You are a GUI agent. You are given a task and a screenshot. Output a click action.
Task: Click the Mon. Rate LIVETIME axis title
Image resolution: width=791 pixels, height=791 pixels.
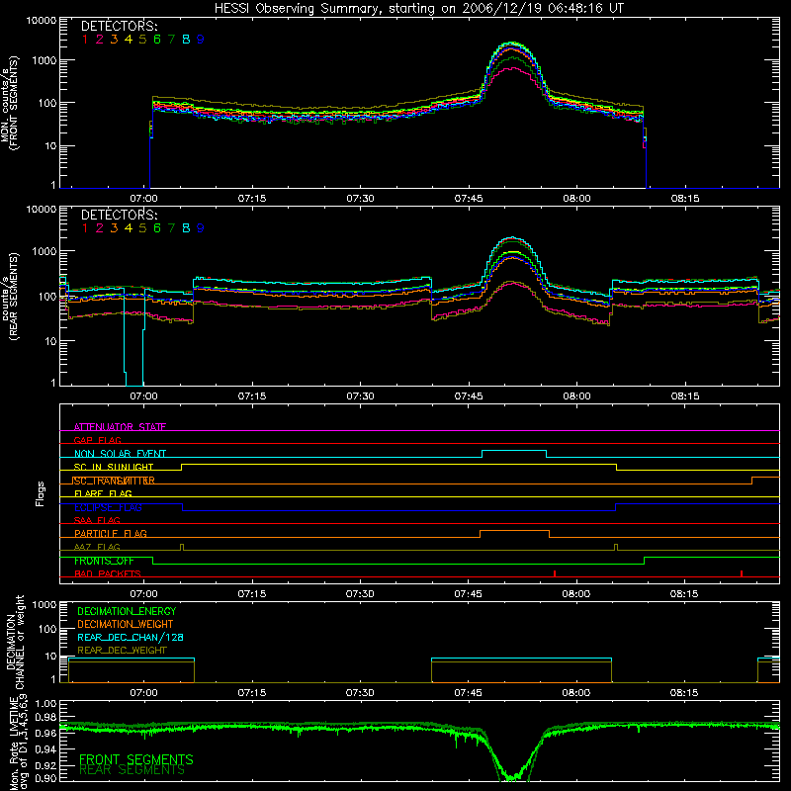(x=18, y=743)
